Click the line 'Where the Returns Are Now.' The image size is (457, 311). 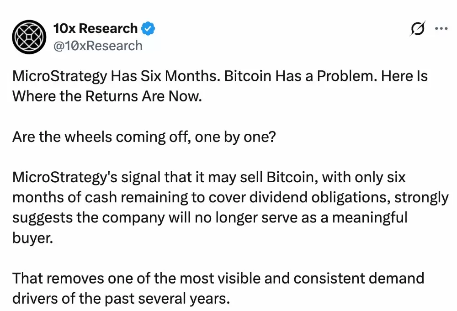(107, 96)
